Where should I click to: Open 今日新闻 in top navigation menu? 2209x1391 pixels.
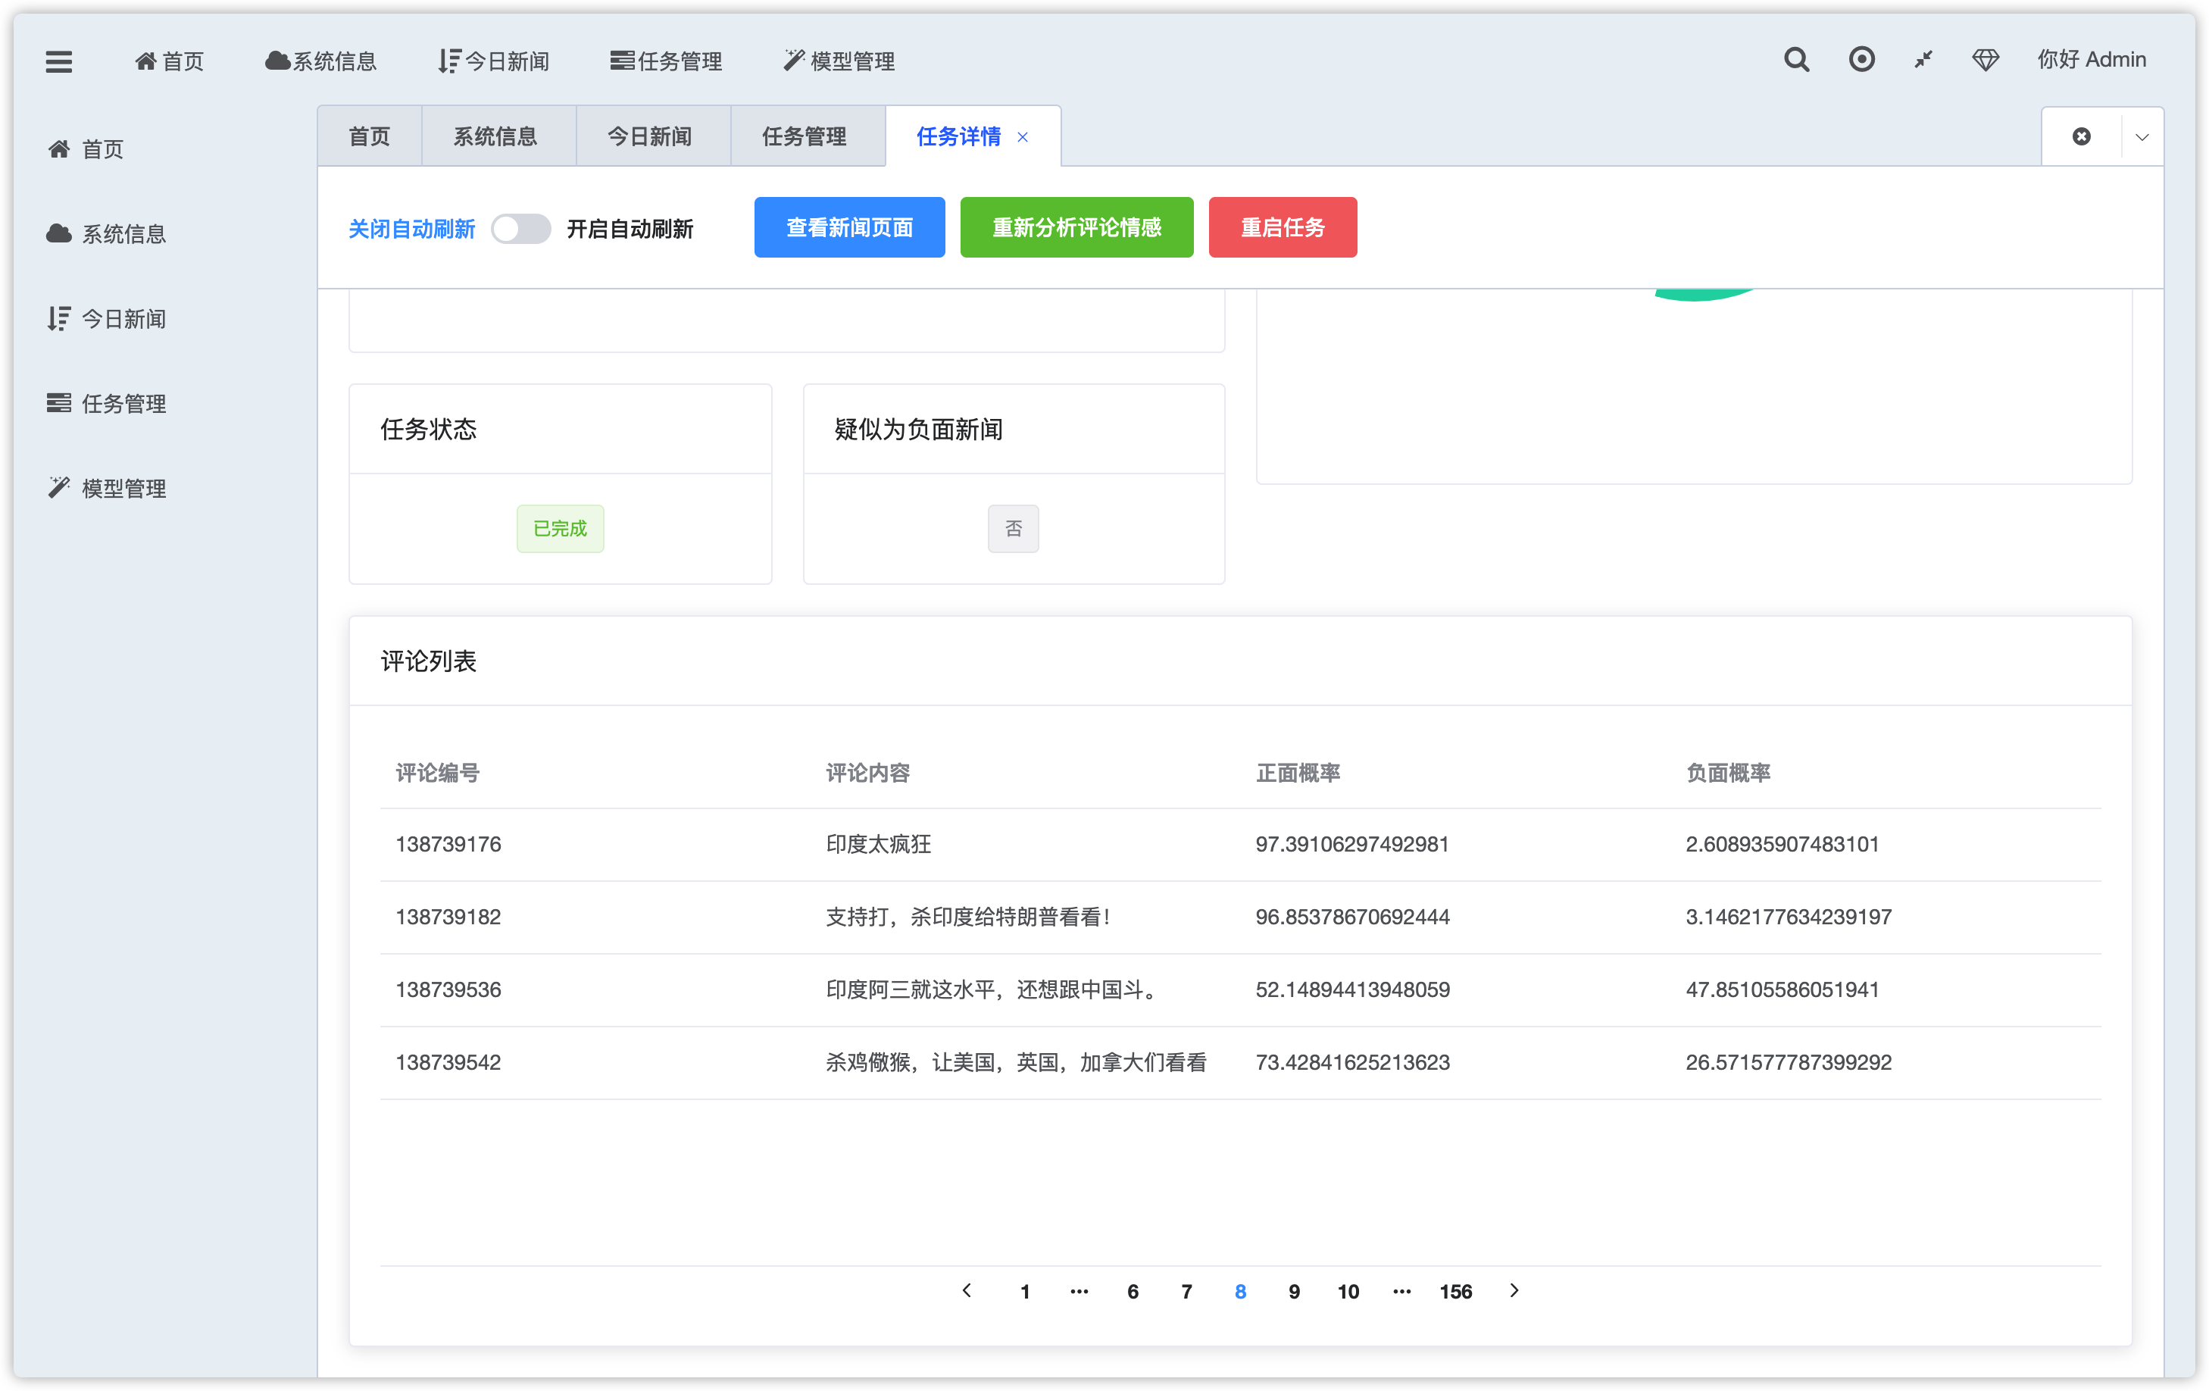point(495,61)
